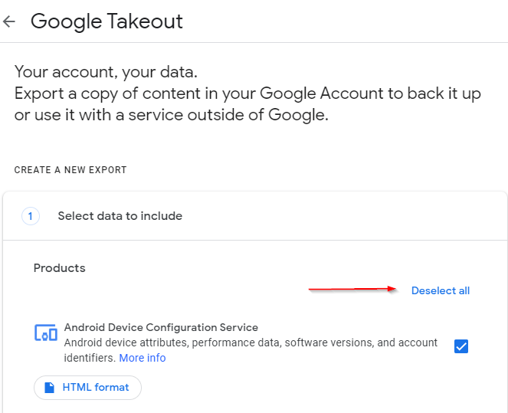Click the Deselect all link
Image resolution: width=508 pixels, height=413 pixels.
(441, 290)
